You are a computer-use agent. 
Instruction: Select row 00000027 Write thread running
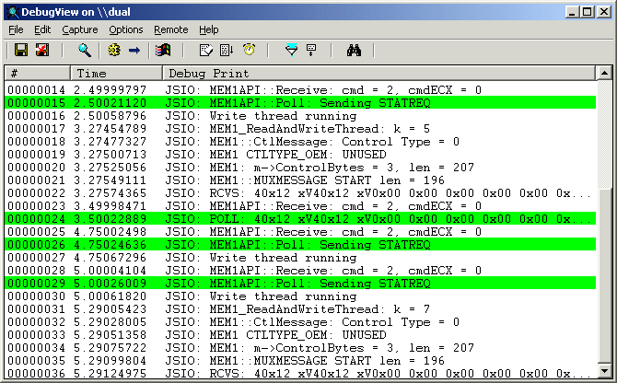(300, 258)
